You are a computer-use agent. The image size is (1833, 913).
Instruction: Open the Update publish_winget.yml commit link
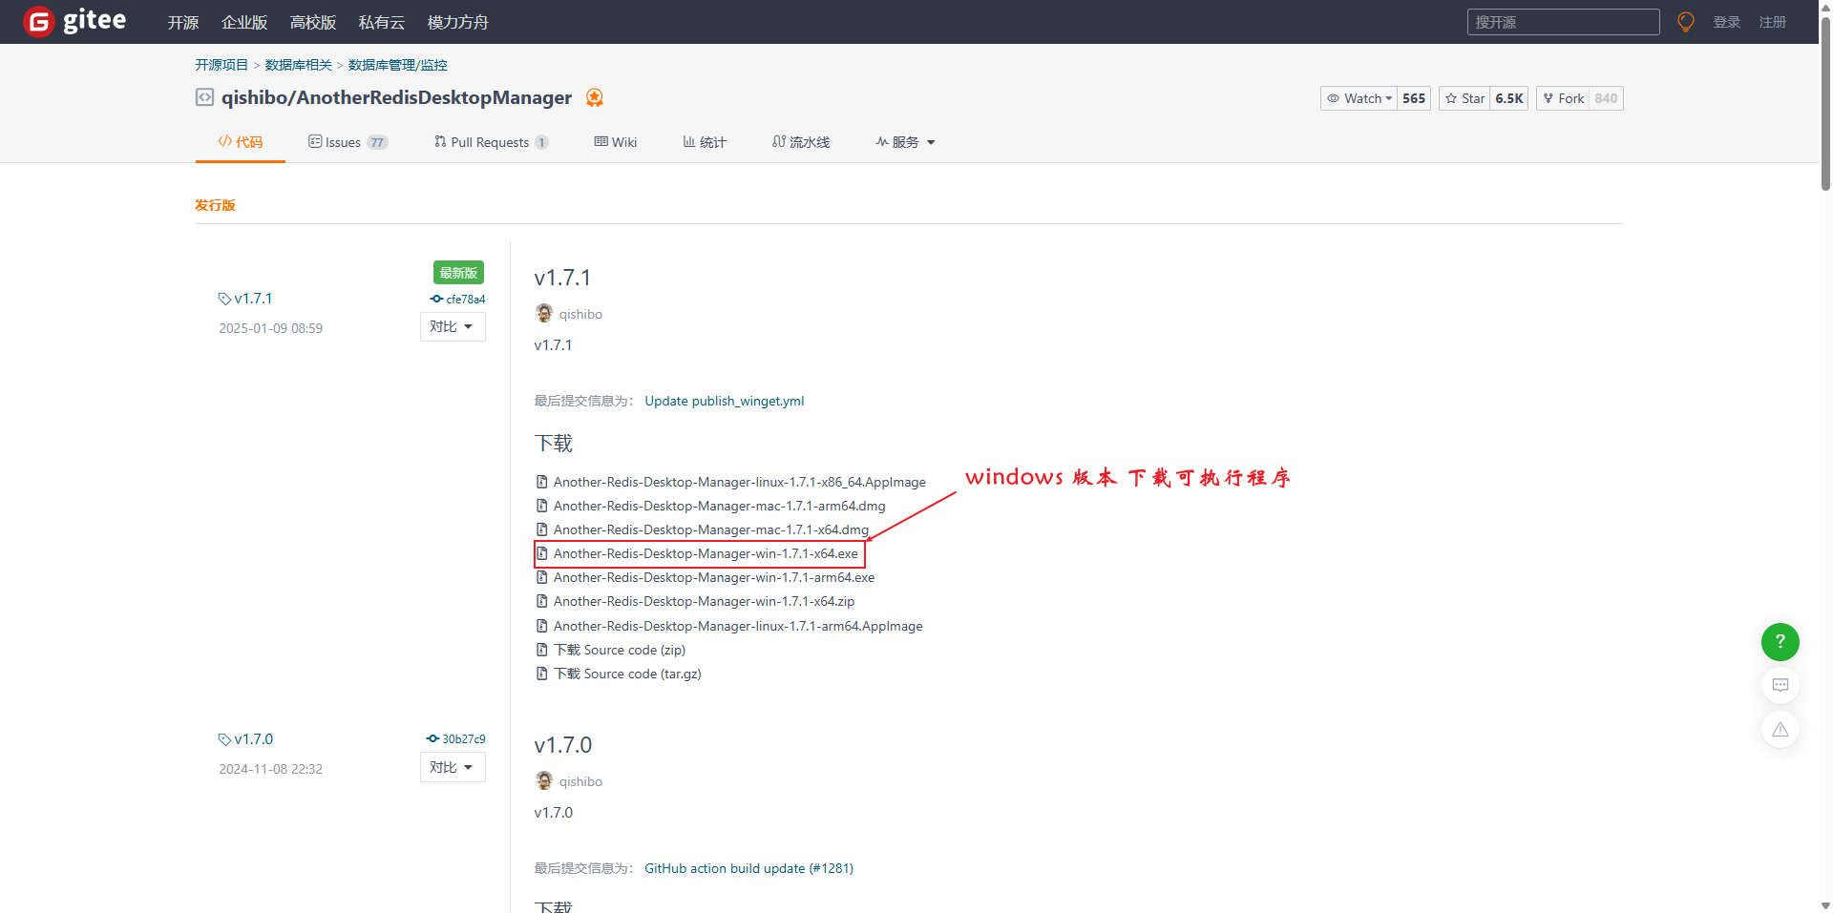[725, 401]
